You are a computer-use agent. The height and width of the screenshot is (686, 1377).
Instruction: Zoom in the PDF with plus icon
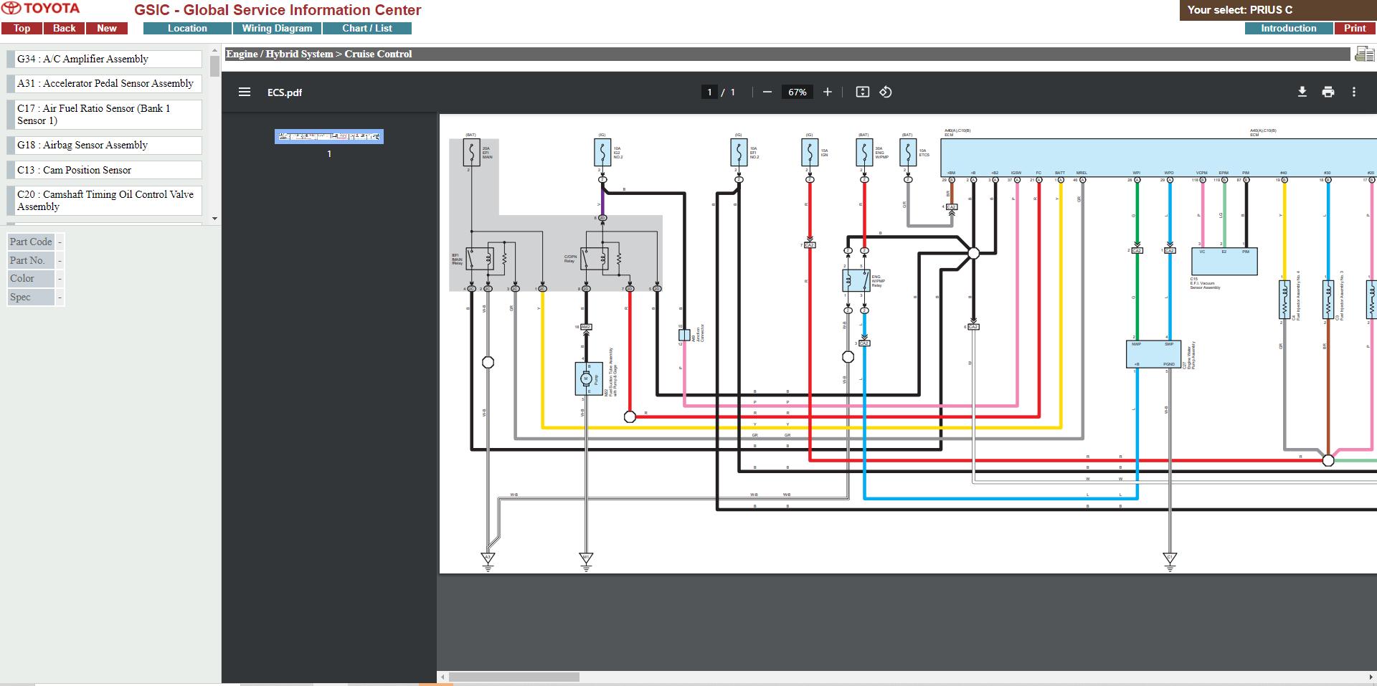828,92
